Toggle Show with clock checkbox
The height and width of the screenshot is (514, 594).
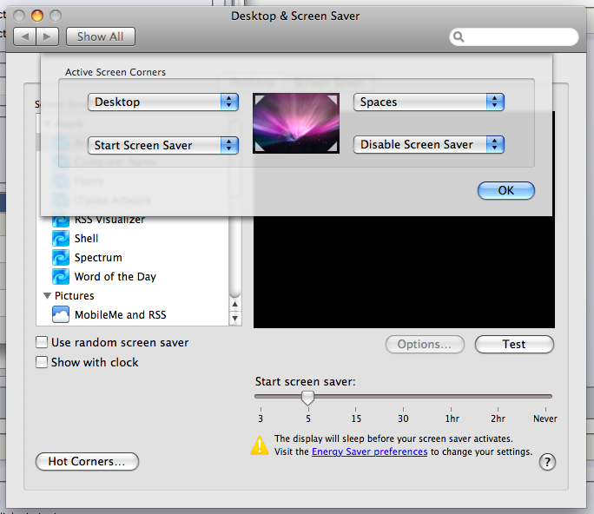(x=42, y=362)
